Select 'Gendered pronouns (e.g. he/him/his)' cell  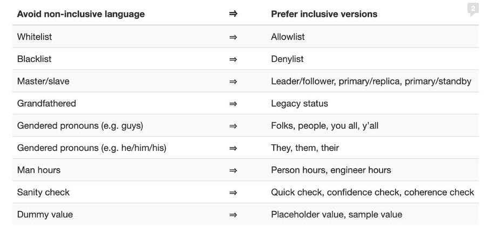92,148
